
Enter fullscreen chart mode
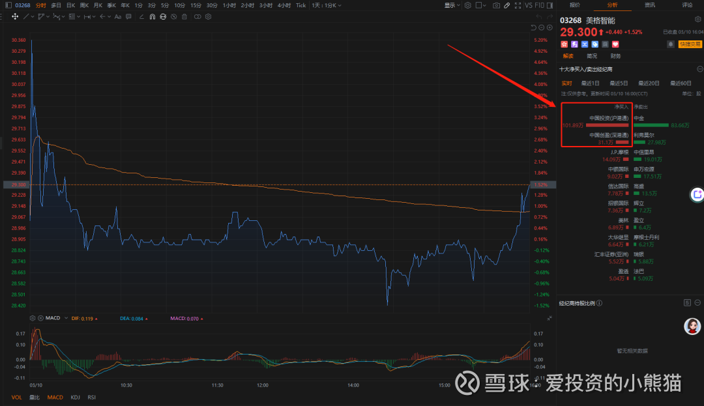[518, 5]
